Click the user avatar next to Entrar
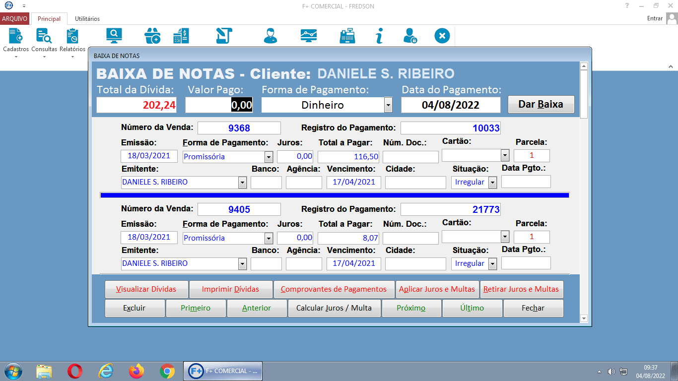The height and width of the screenshot is (381, 678). pyautogui.click(x=672, y=18)
